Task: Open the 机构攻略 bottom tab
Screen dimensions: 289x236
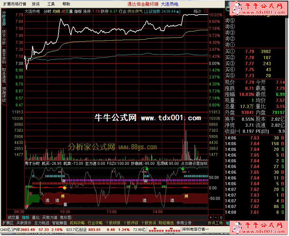Action: click(x=77, y=223)
